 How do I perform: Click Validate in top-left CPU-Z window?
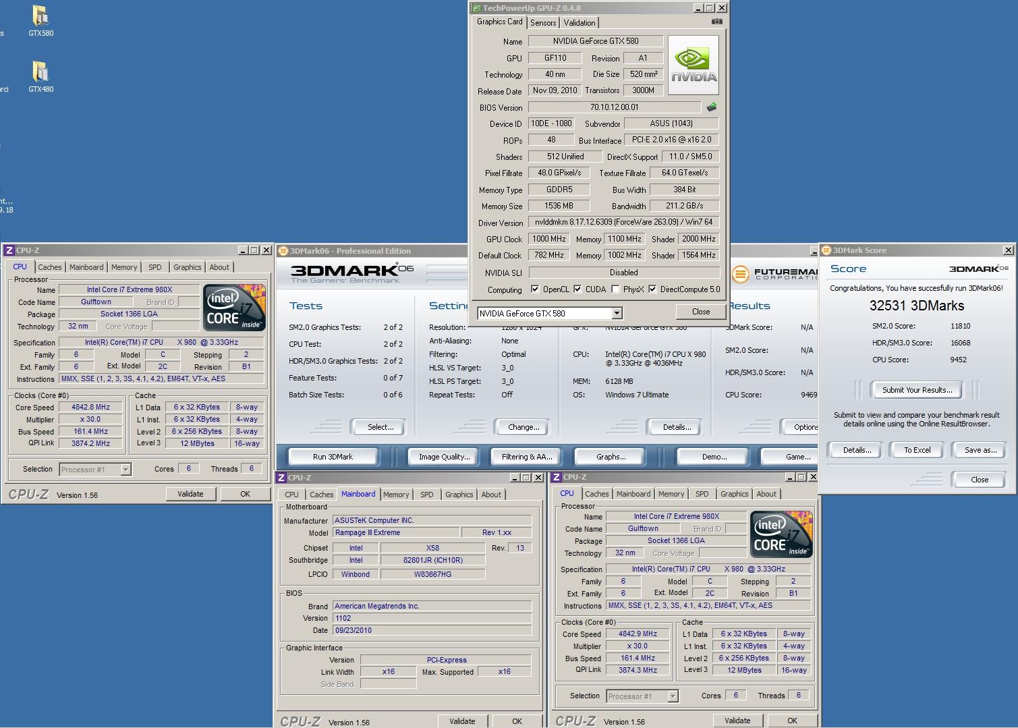[190, 494]
